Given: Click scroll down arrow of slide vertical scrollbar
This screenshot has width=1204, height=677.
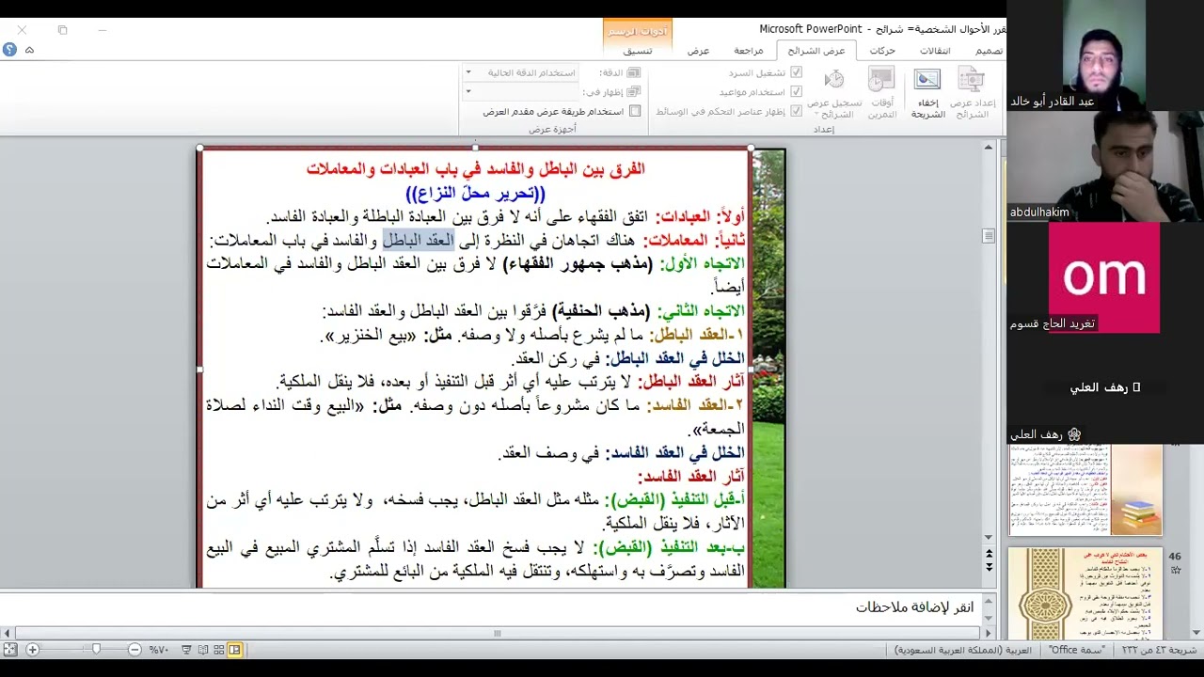Looking at the screenshot, I should click(989, 538).
